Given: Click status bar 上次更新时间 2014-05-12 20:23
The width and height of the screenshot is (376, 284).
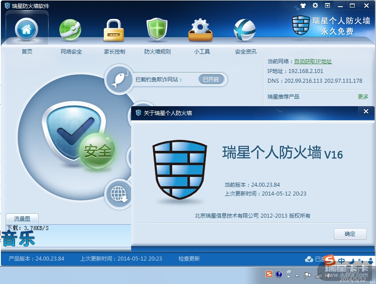Looking at the screenshot, I should click(x=121, y=259).
